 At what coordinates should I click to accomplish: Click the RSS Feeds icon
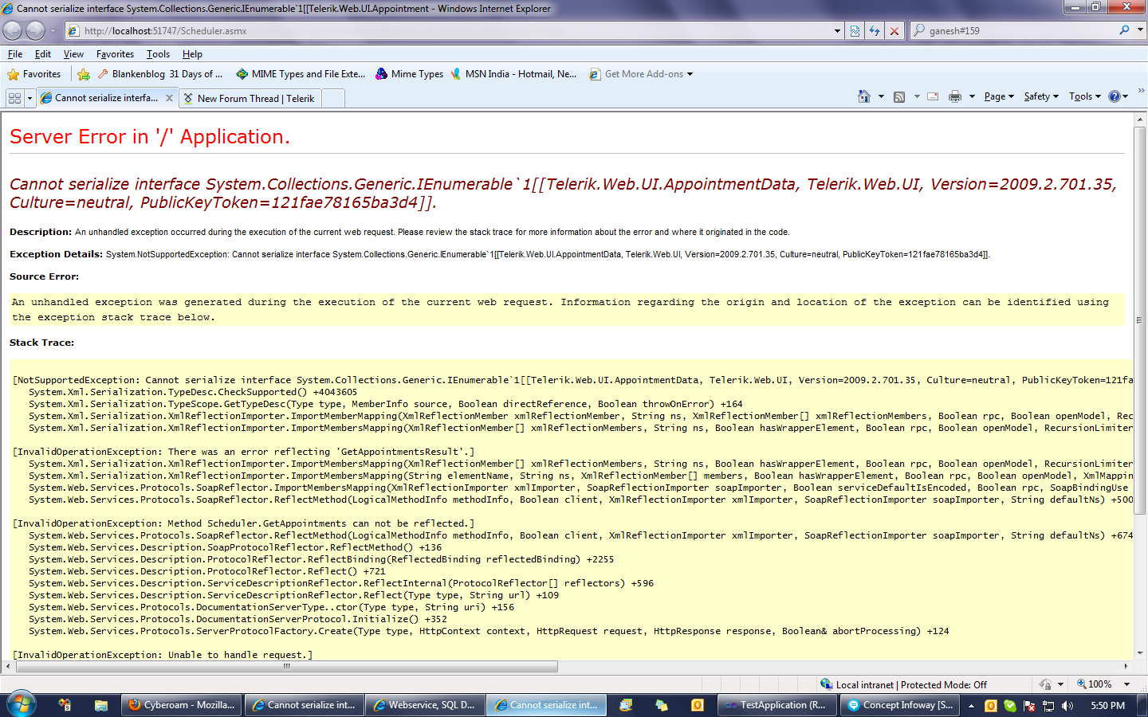click(x=899, y=97)
